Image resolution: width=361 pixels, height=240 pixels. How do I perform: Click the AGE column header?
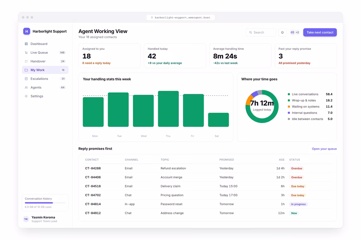pos(282,160)
